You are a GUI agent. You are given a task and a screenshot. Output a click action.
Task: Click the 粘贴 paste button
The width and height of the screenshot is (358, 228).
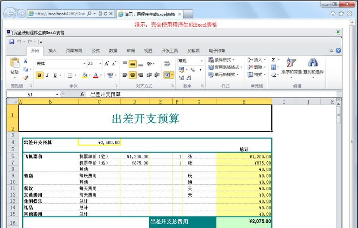pyautogui.click(x=14, y=67)
